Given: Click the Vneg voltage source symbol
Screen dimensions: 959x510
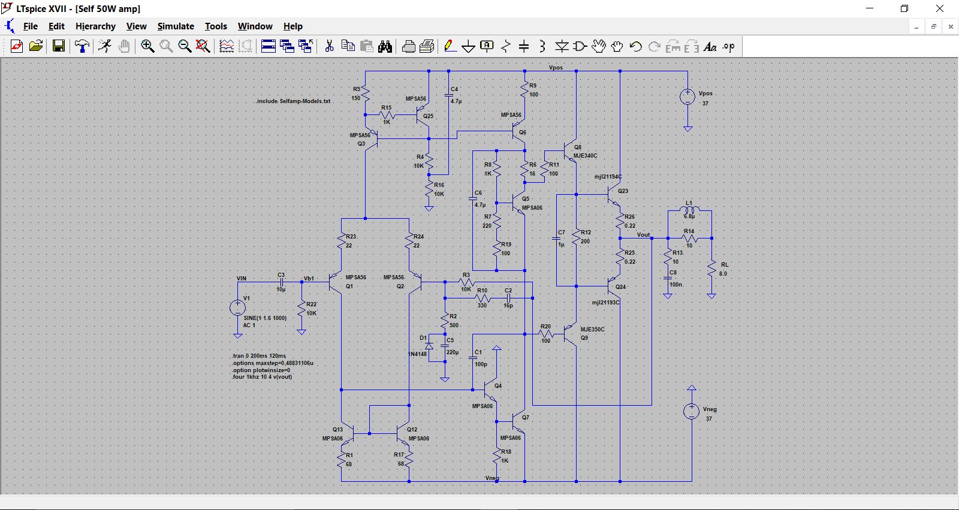Looking at the screenshot, I should click(x=692, y=411).
